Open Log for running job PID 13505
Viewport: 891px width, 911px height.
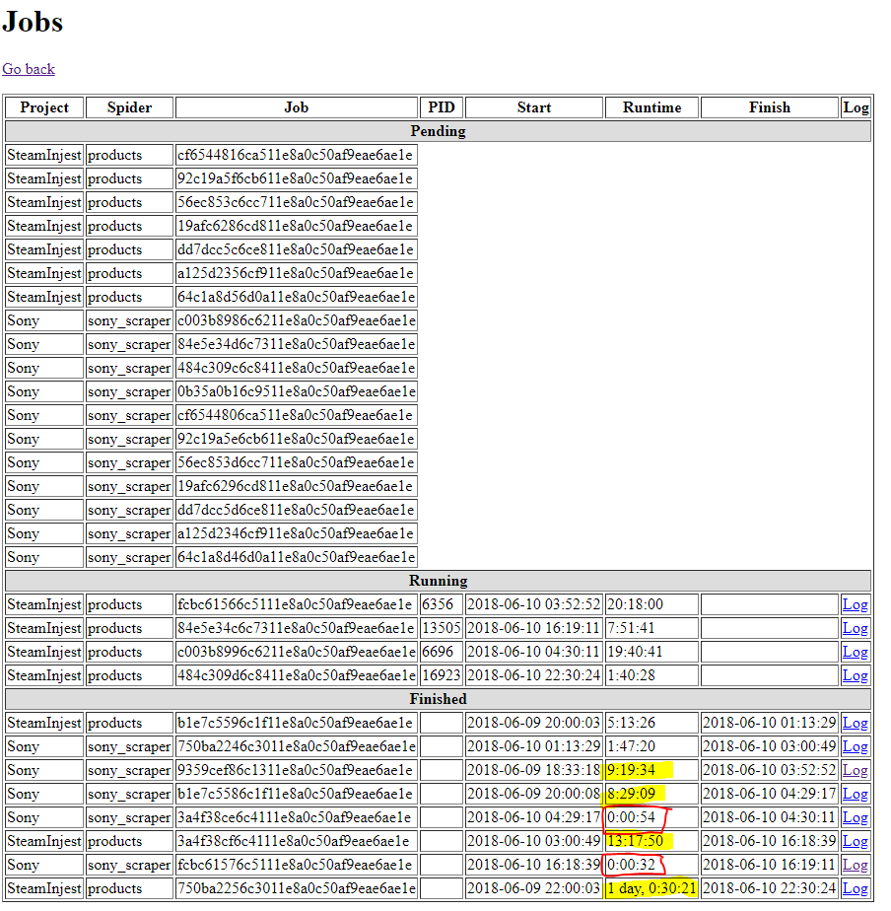[x=855, y=628]
